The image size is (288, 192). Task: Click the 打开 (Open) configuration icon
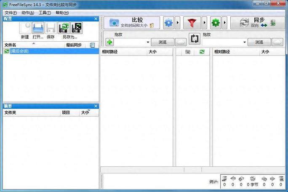(x=38, y=28)
